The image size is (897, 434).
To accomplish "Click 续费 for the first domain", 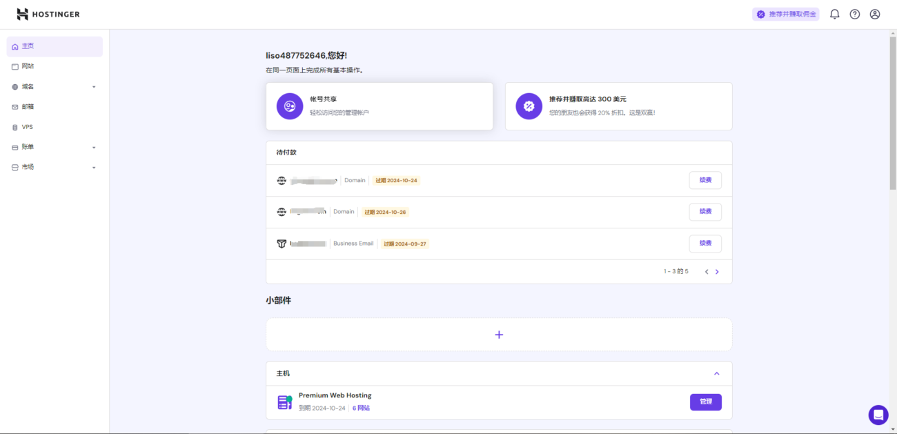I will click(x=704, y=180).
